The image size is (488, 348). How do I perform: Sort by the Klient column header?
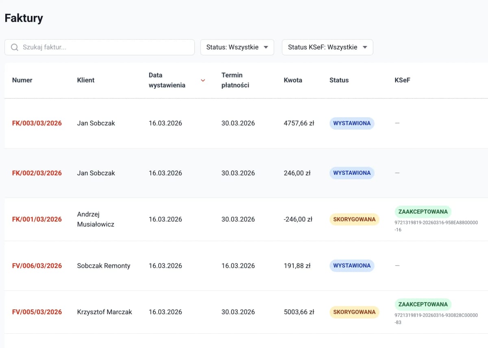point(86,80)
